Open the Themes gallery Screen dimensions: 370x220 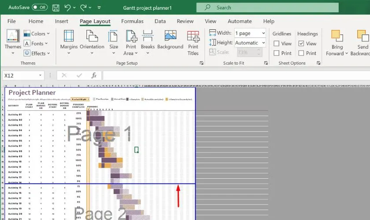coord(13,42)
